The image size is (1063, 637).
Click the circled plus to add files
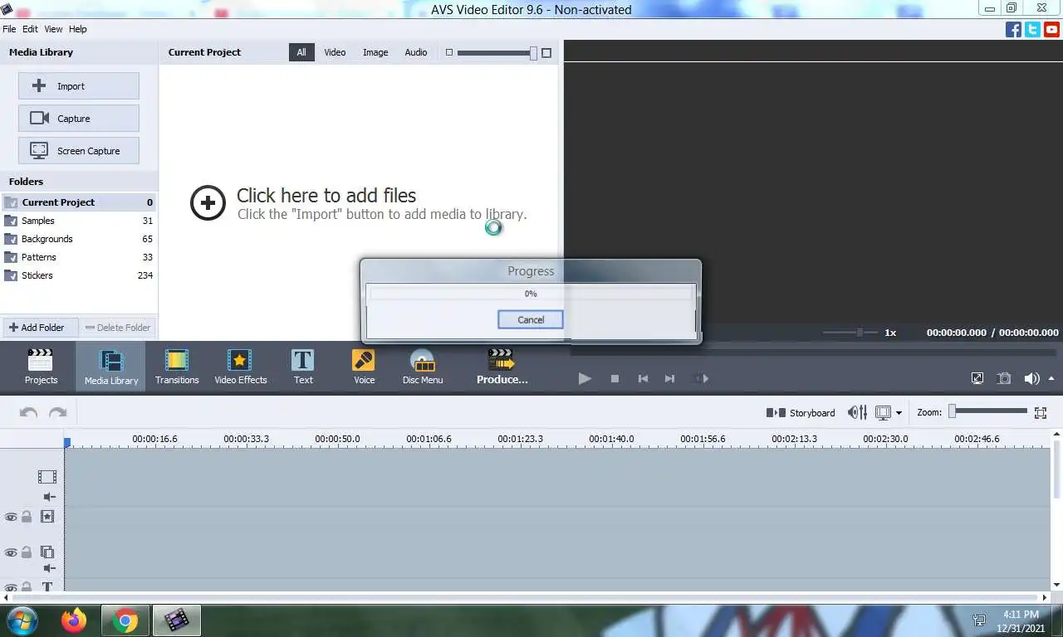208,203
